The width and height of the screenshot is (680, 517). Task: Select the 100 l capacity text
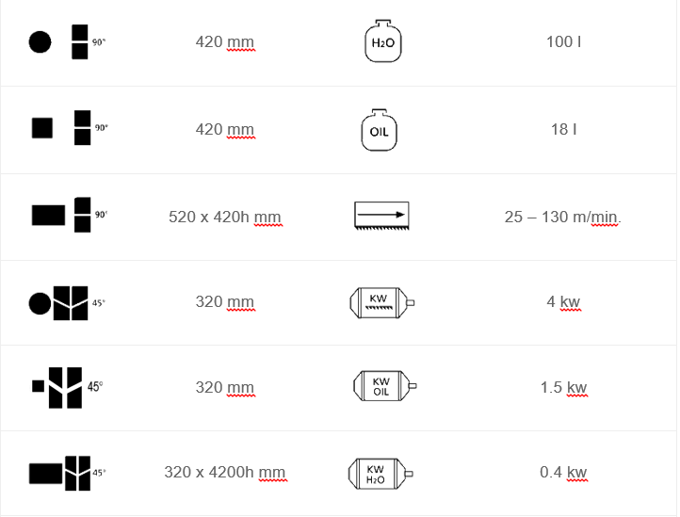[x=563, y=42]
